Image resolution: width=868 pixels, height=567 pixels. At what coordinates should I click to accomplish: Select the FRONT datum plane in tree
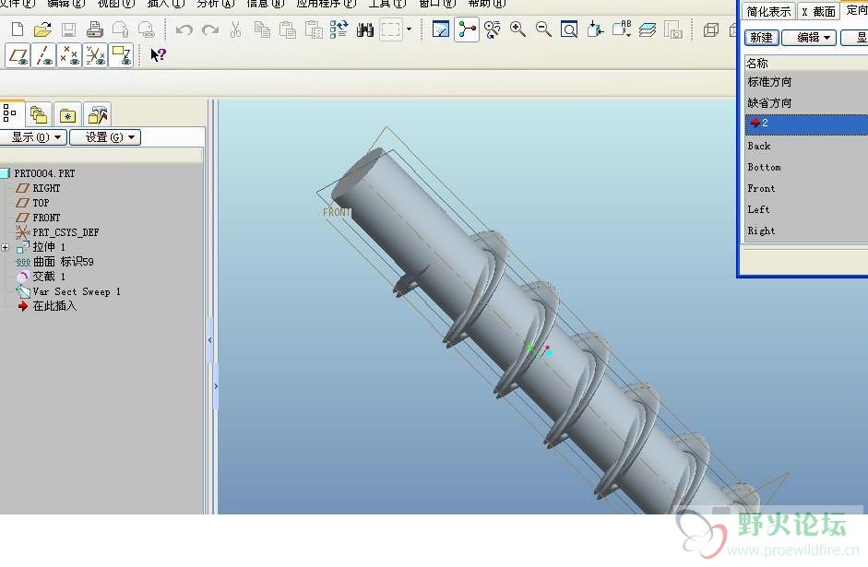pos(46,218)
